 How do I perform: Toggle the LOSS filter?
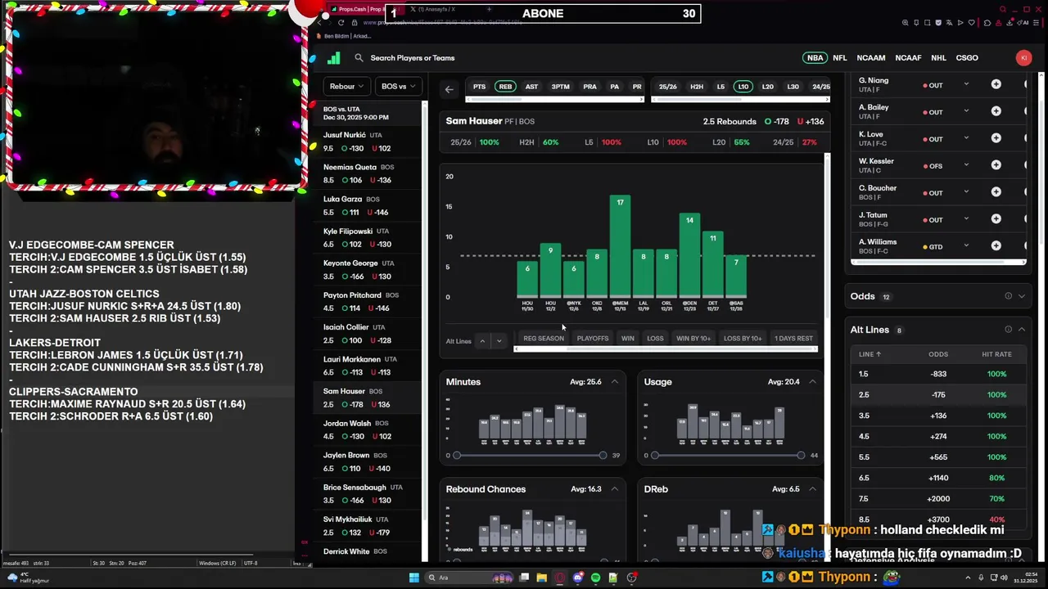tap(655, 338)
